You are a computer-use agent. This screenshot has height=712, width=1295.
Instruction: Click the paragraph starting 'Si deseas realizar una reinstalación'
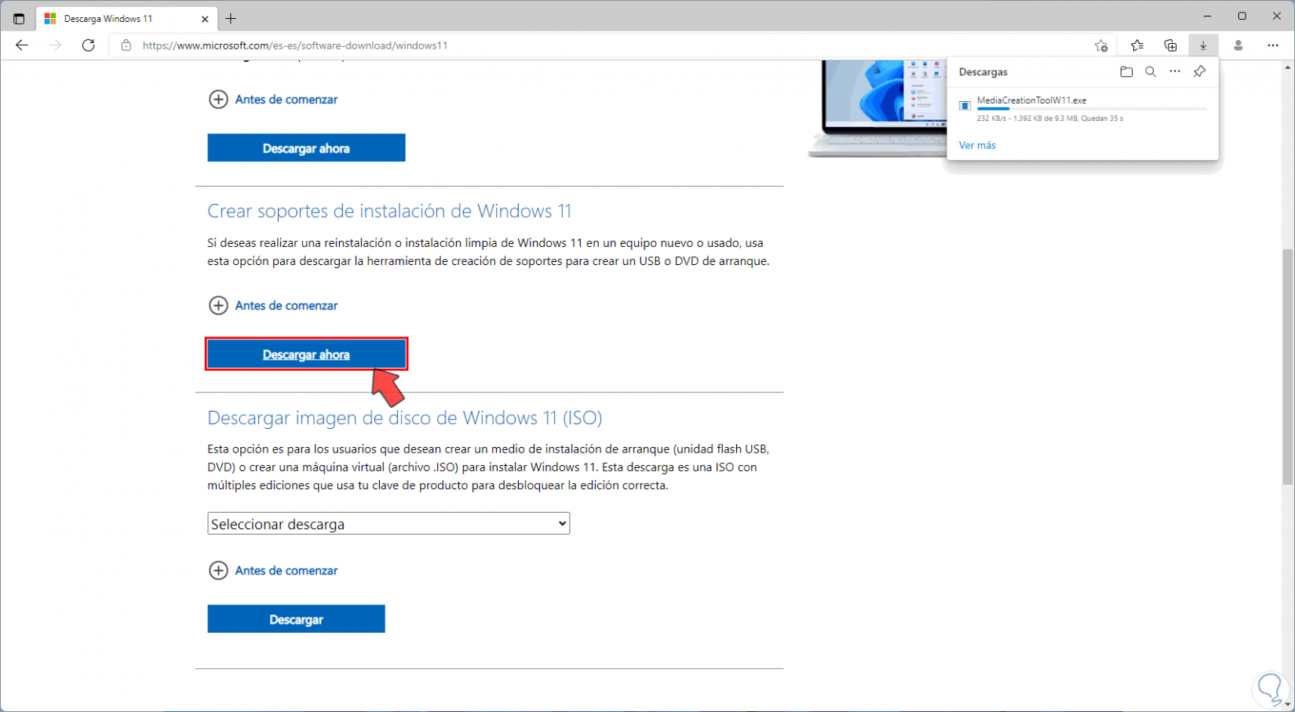click(x=488, y=252)
